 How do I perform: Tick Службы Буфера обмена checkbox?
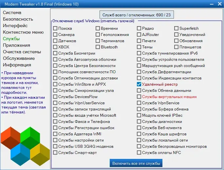pyautogui.click(x=139, y=109)
